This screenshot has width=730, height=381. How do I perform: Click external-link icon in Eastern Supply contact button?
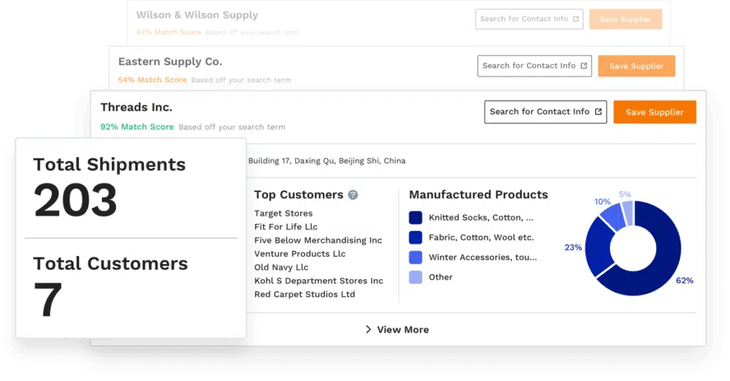pos(585,66)
